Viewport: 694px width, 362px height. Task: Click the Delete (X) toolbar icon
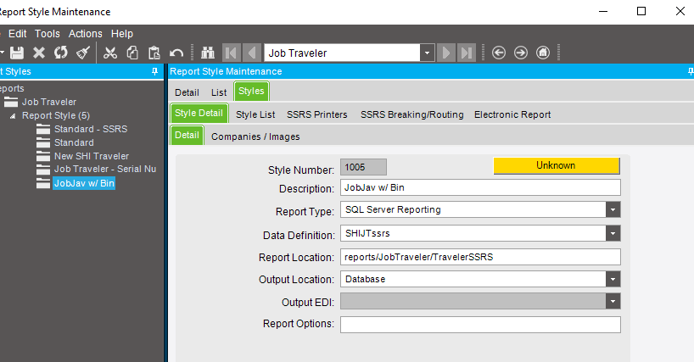click(39, 53)
